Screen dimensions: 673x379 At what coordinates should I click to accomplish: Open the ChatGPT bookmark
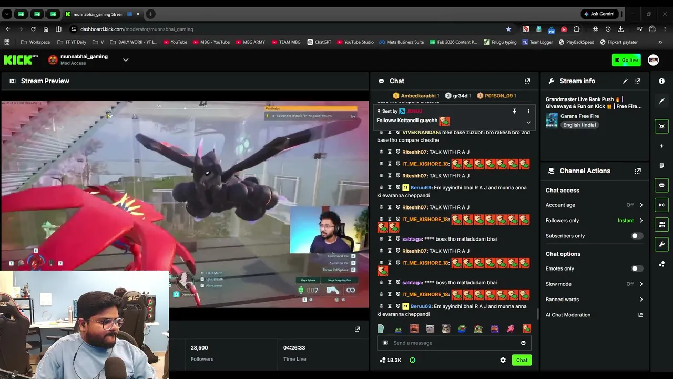319,42
